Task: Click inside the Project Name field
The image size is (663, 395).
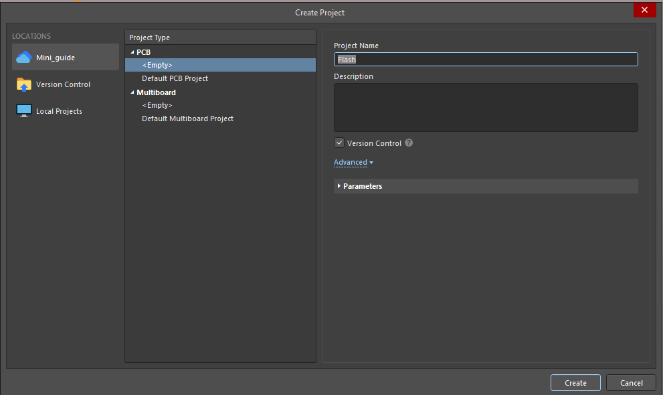Action: [485, 59]
